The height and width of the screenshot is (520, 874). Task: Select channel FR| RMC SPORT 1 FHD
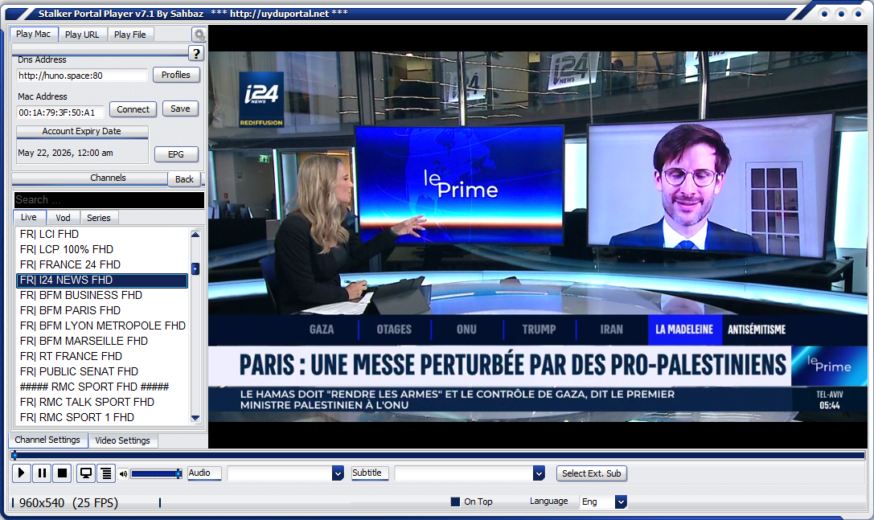tap(102, 417)
